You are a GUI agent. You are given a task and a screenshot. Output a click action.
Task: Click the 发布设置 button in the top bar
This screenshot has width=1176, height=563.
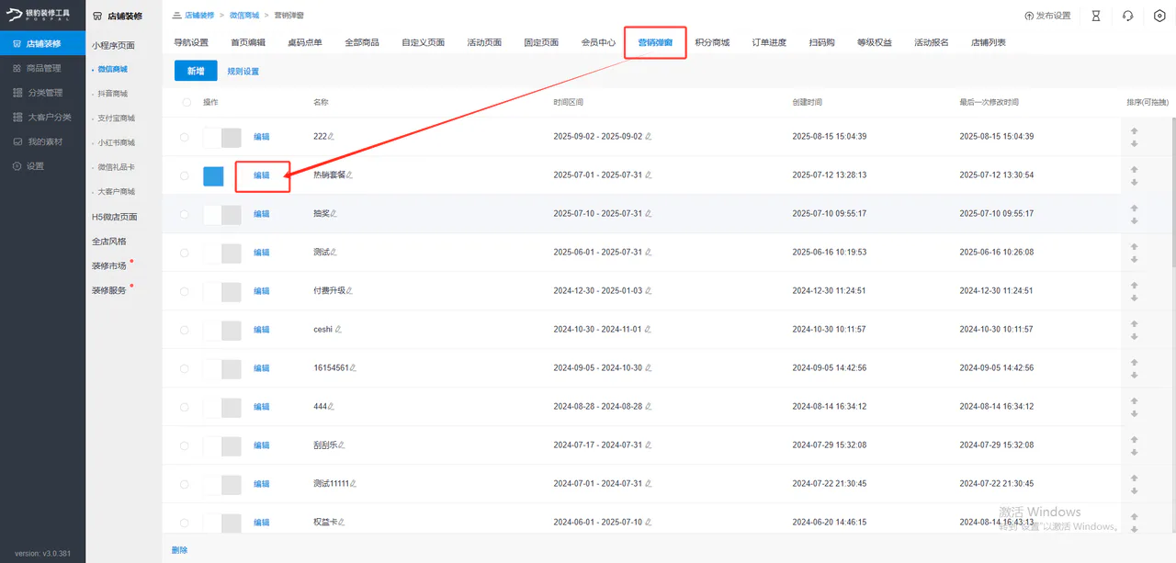1047,16
